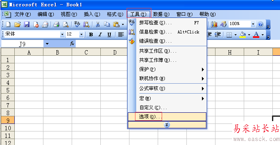Apply red Font Color letter A
Image resolution: width=280 pixels, height=145 pixels.
[x=256, y=35]
